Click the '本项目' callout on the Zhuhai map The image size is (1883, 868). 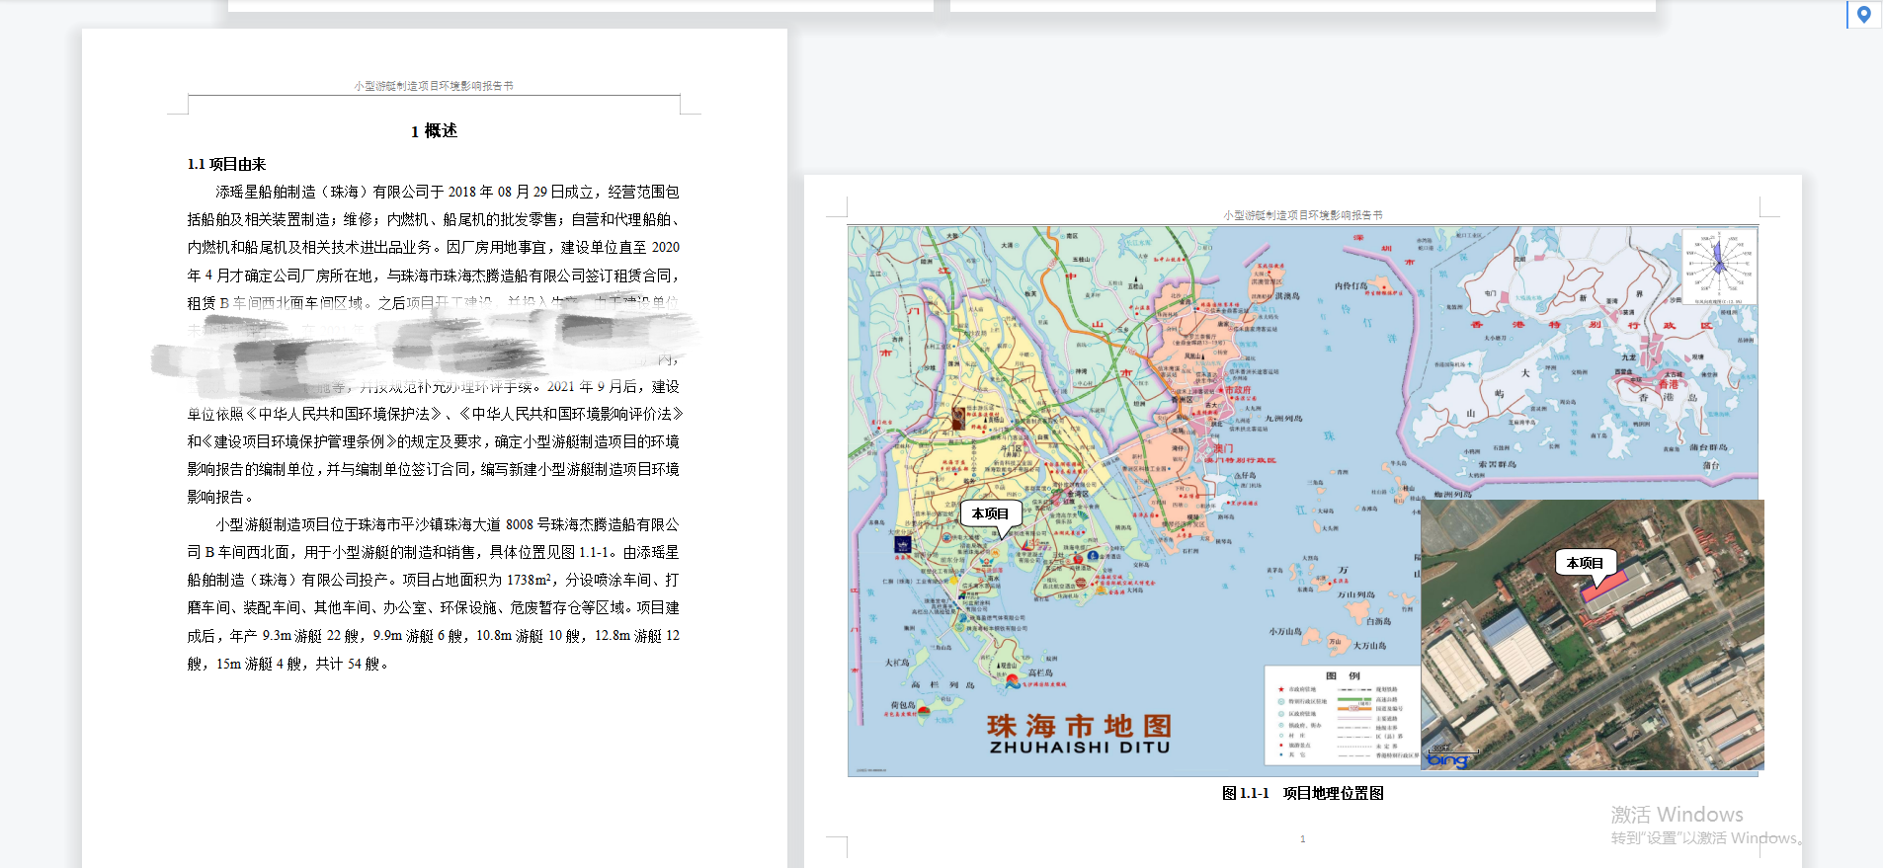[990, 513]
